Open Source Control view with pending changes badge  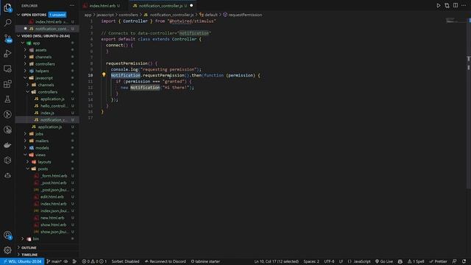click(x=7, y=38)
